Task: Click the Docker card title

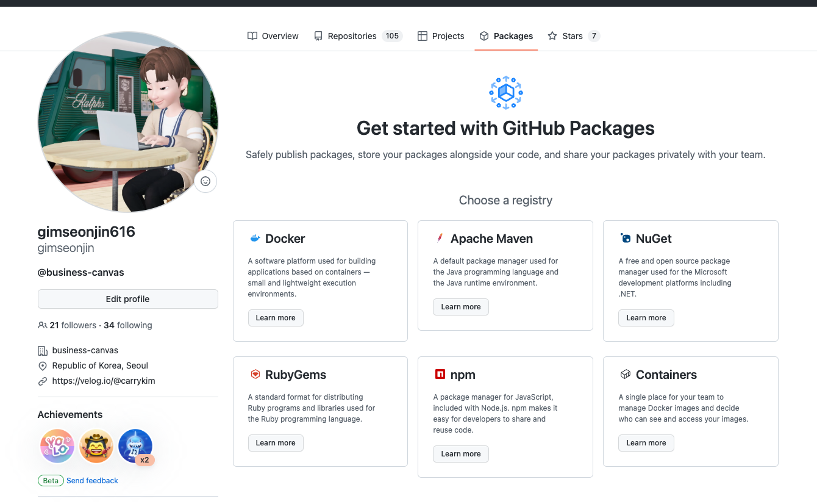Action: [285, 239]
